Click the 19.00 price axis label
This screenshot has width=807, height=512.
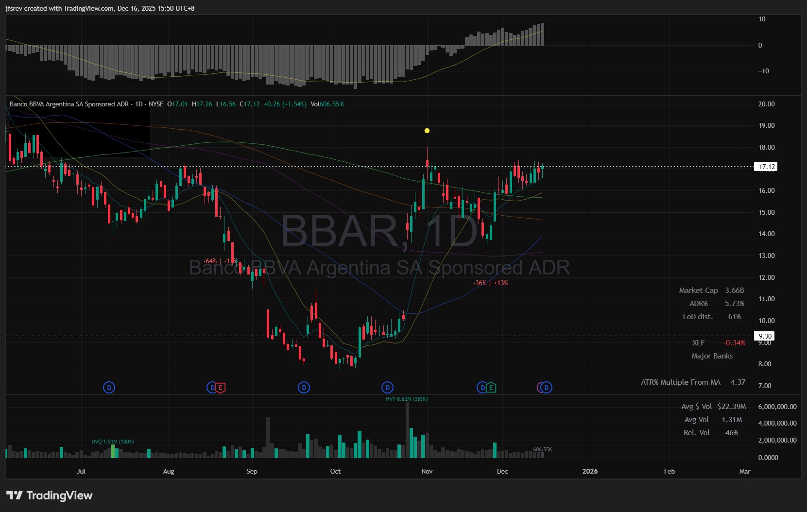click(767, 125)
